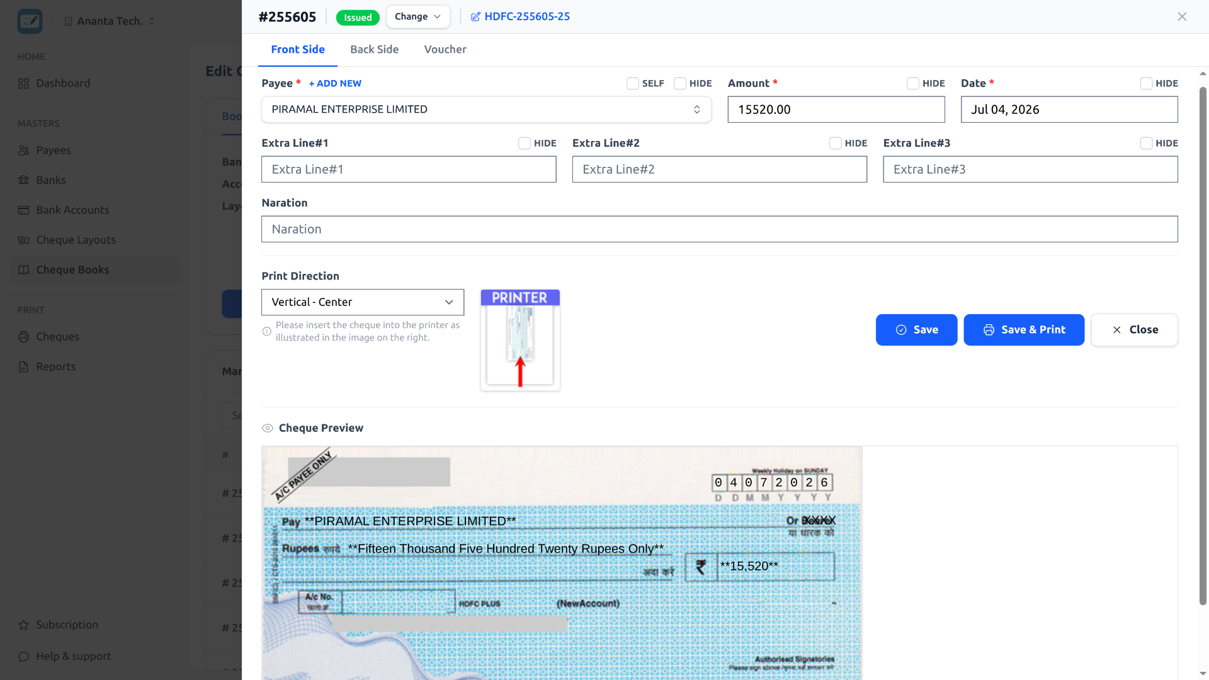Screen dimensions: 1209x680
Task: Click scrollbar down arrow at bottom
Action: (1203, 674)
